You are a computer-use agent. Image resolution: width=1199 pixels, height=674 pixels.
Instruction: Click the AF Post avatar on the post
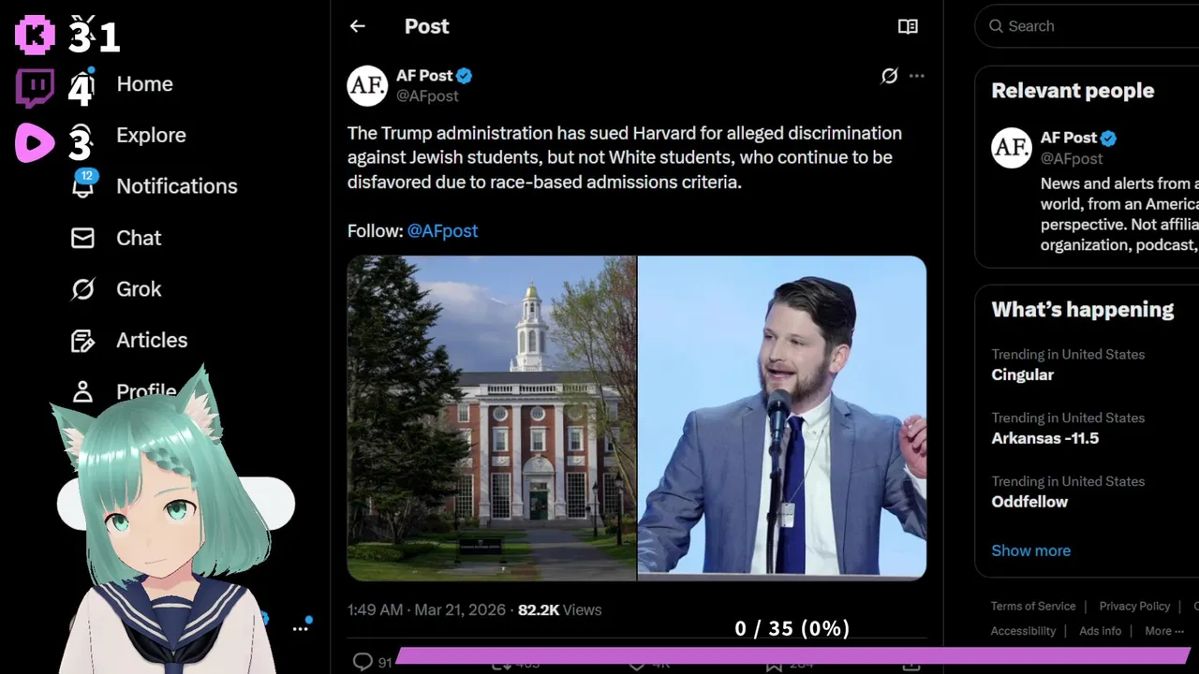(367, 86)
